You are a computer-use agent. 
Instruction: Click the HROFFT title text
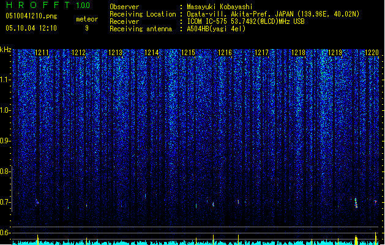tap(38, 5)
